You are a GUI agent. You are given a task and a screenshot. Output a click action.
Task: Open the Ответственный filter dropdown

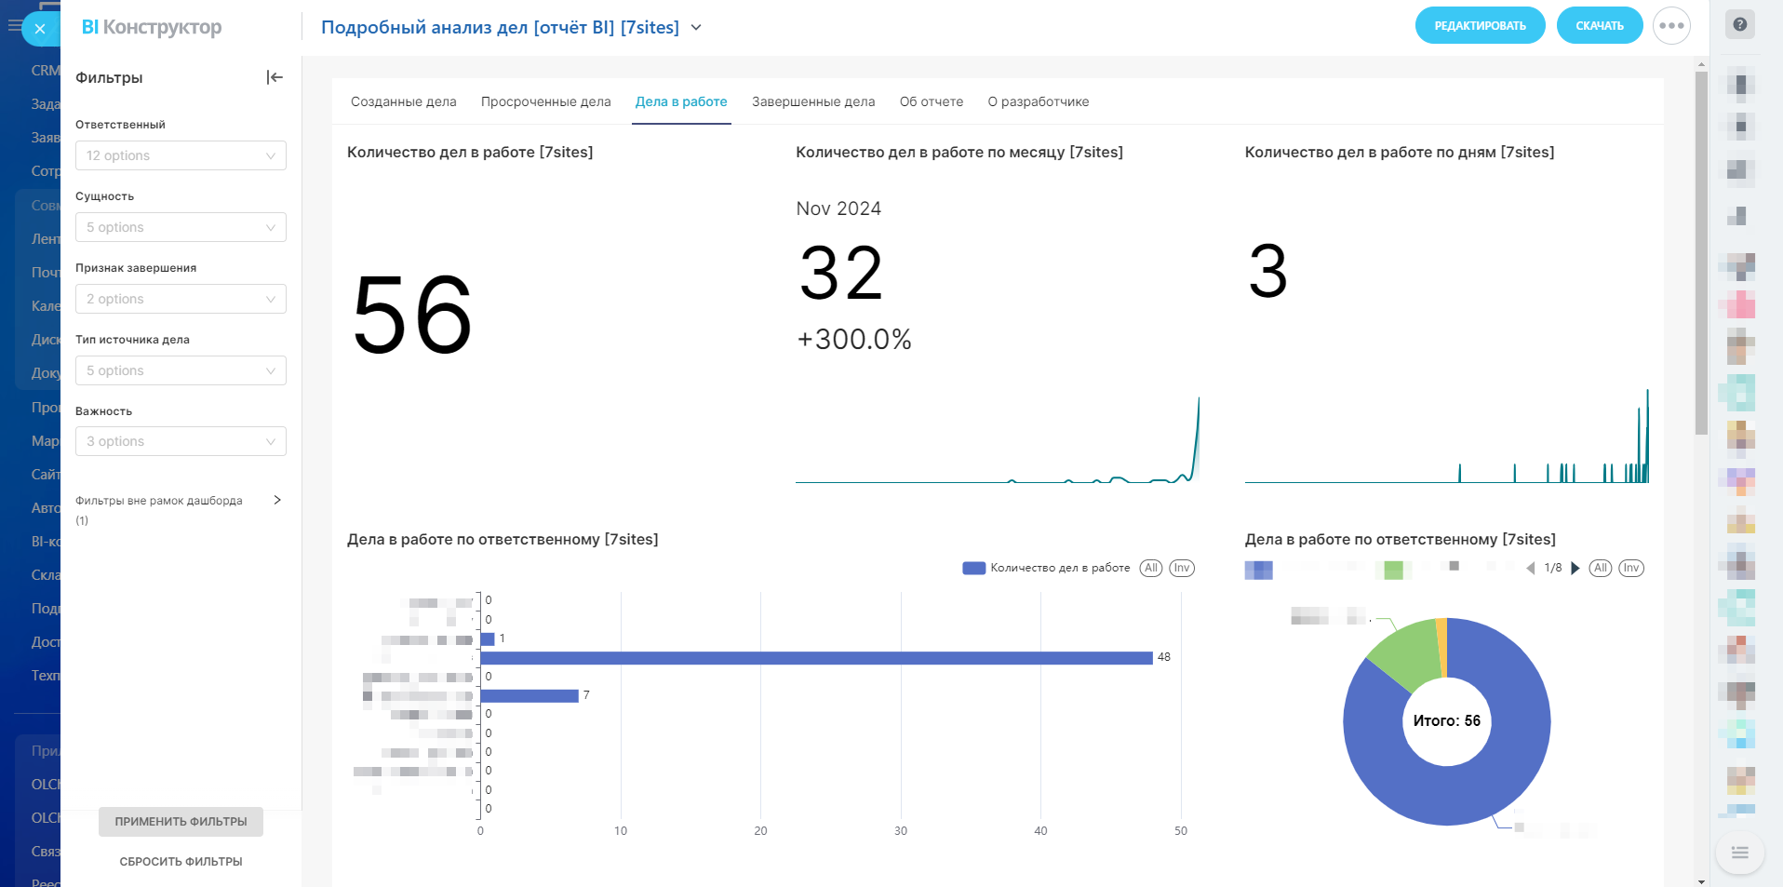(181, 155)
